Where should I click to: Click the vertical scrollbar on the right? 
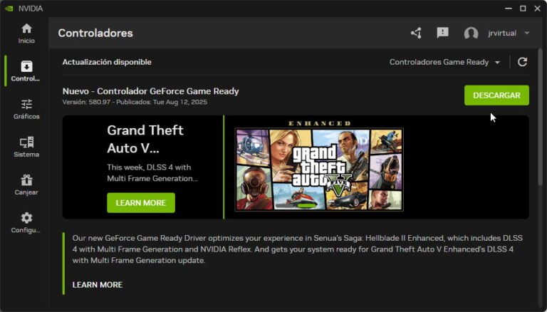[x=540, y=119]
